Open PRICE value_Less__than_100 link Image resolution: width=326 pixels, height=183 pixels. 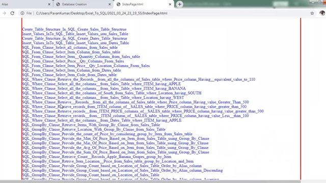(x=135, y=116)
